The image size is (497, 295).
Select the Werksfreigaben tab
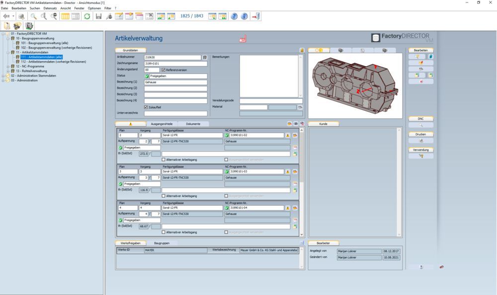[131, 243]
